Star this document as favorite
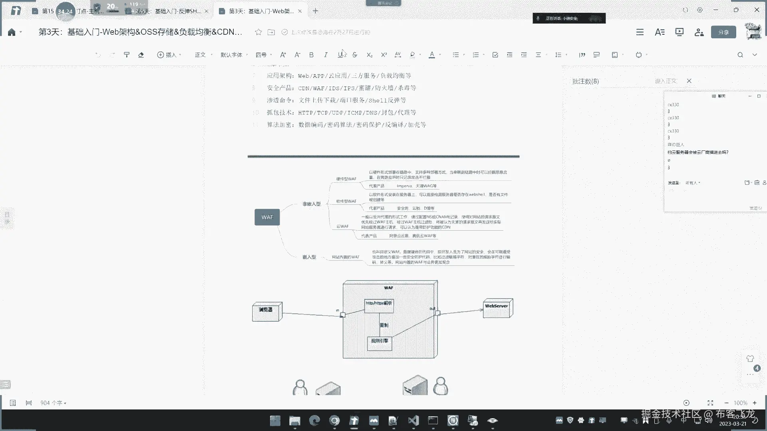The image size is (767, 431). (x=258, y=32)
